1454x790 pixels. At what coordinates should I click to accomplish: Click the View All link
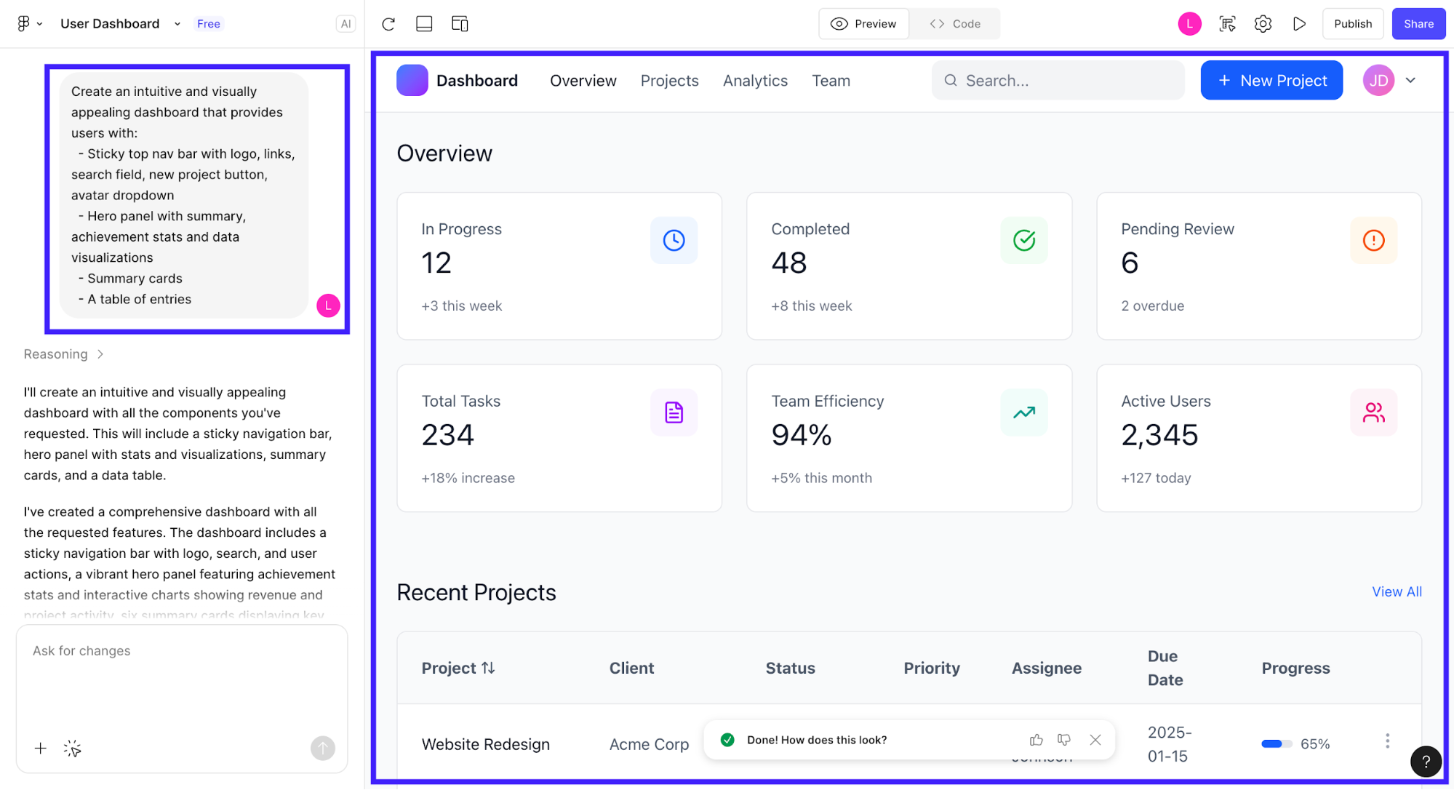tap(1396, 591)
